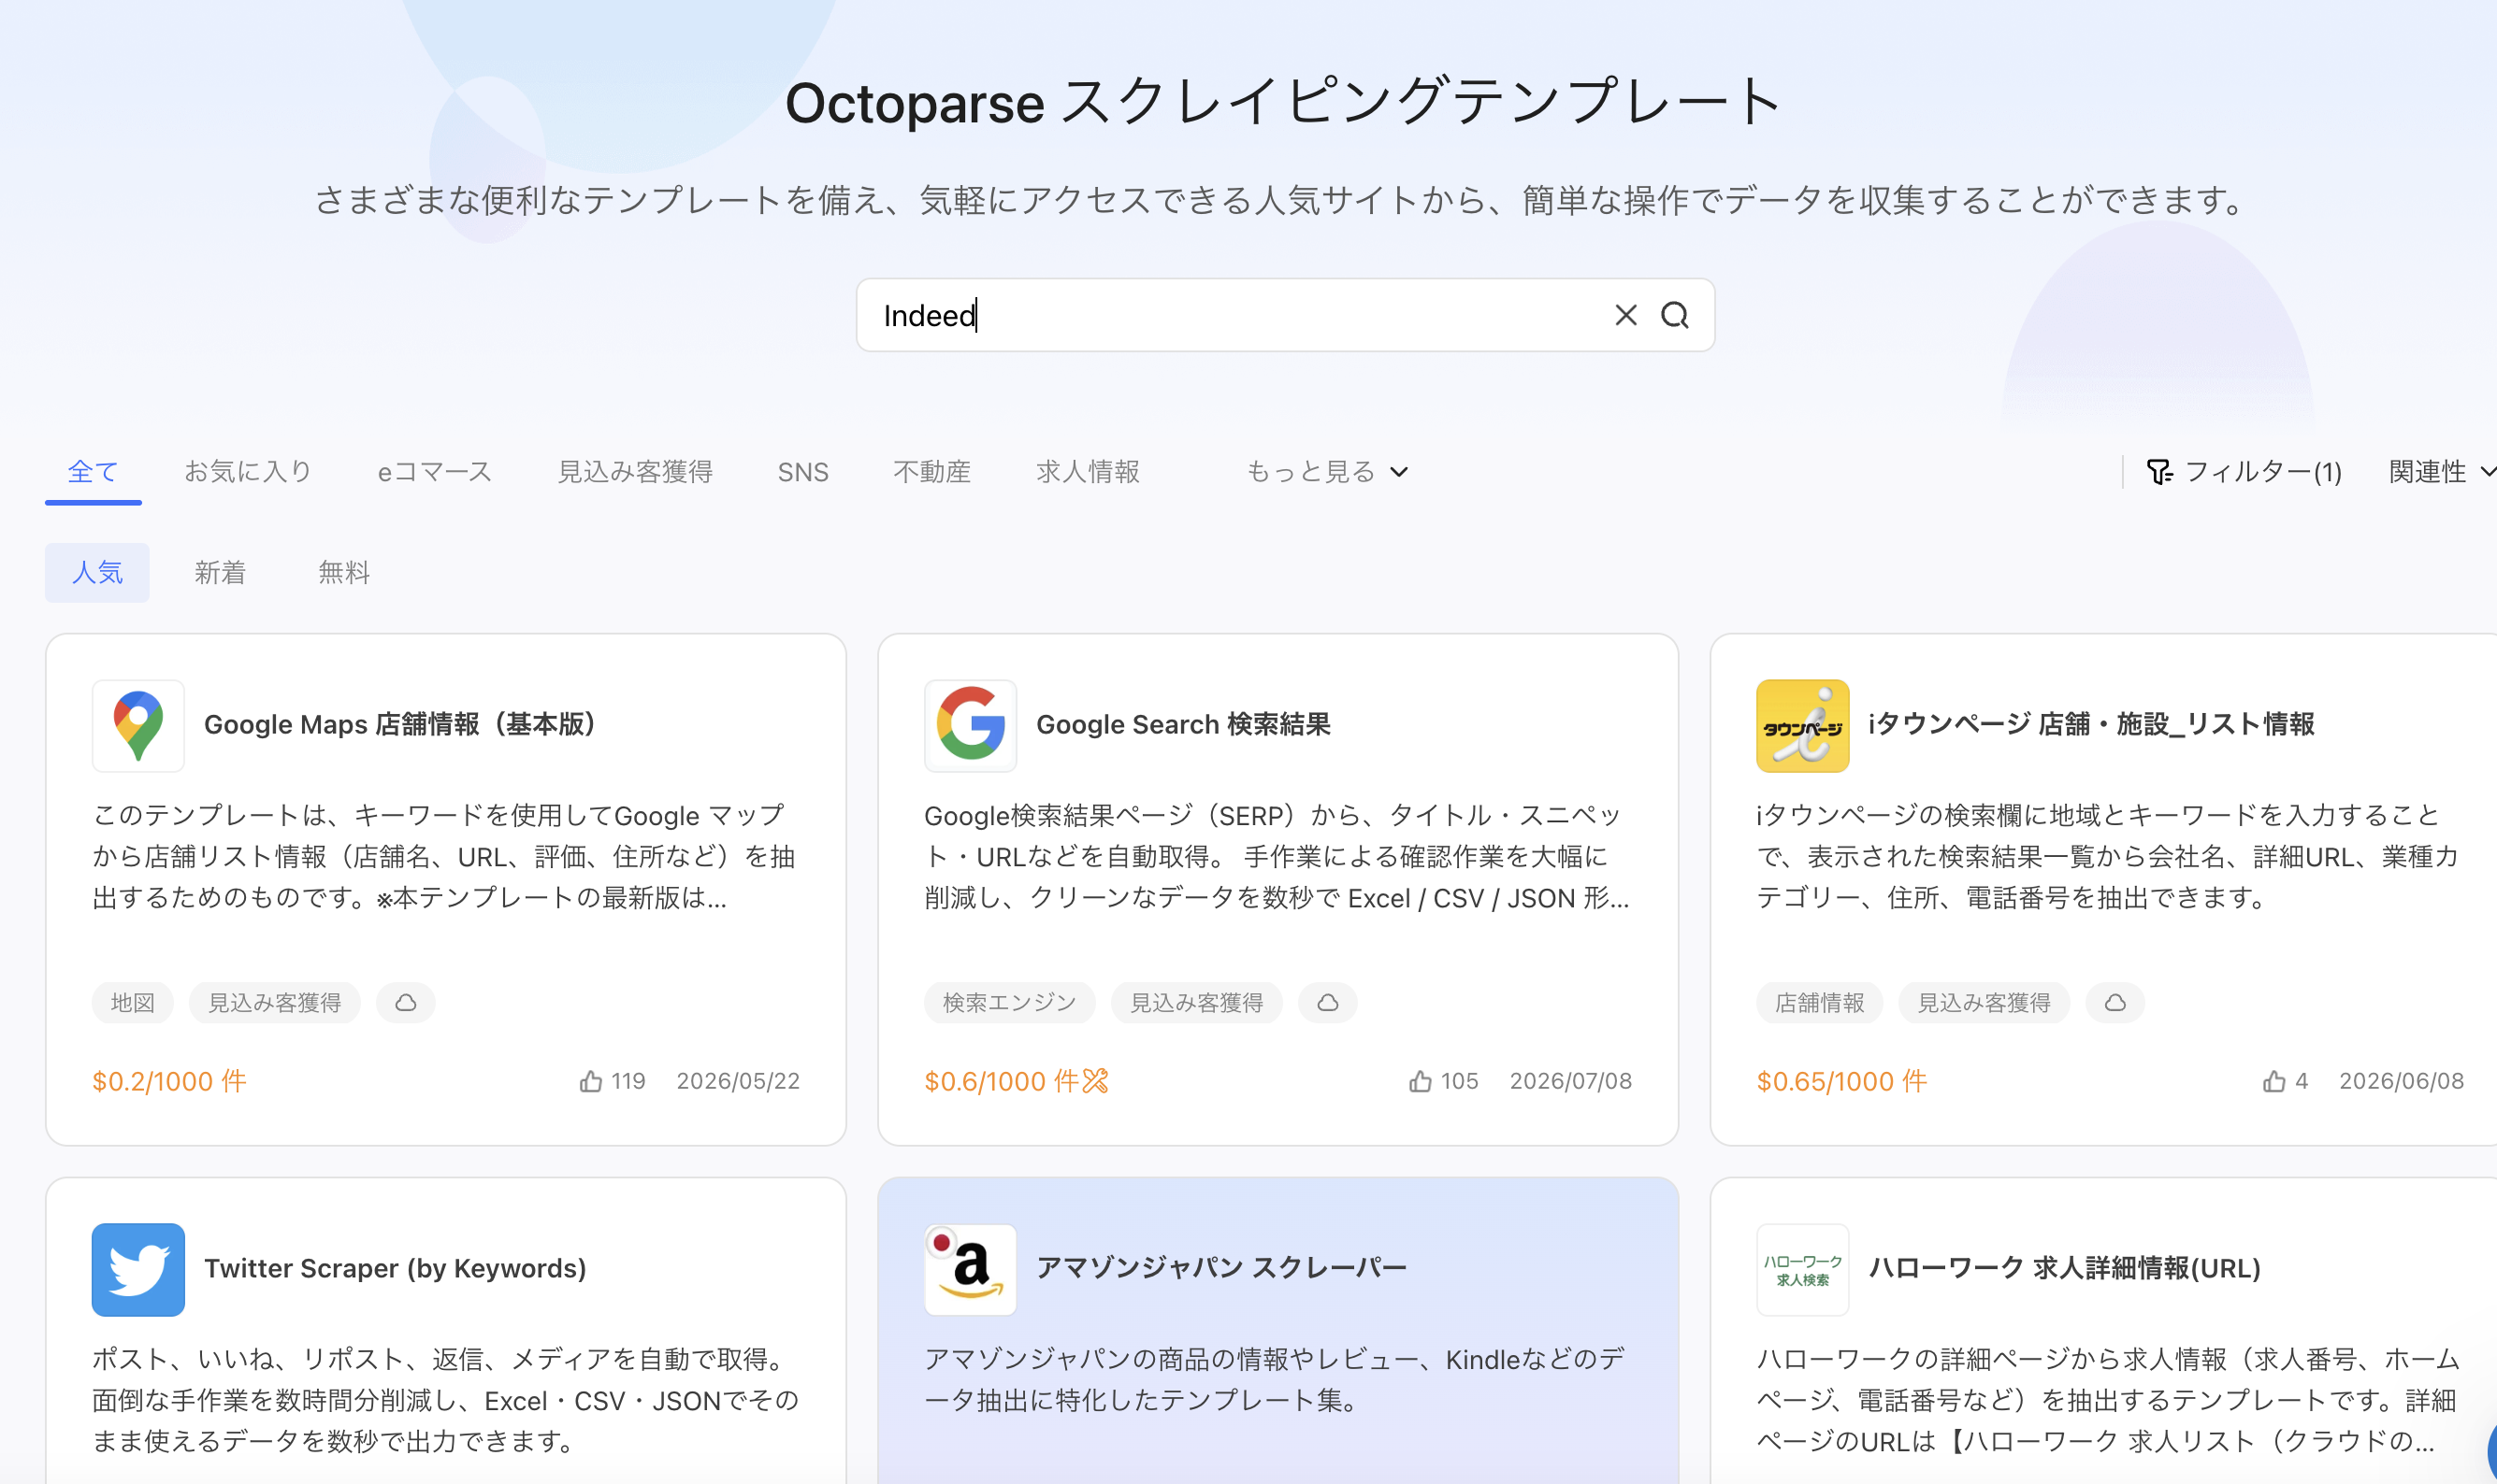2497x1484 pixels.
Task: Click the magnifier search icon
Action: (1674, 315)
